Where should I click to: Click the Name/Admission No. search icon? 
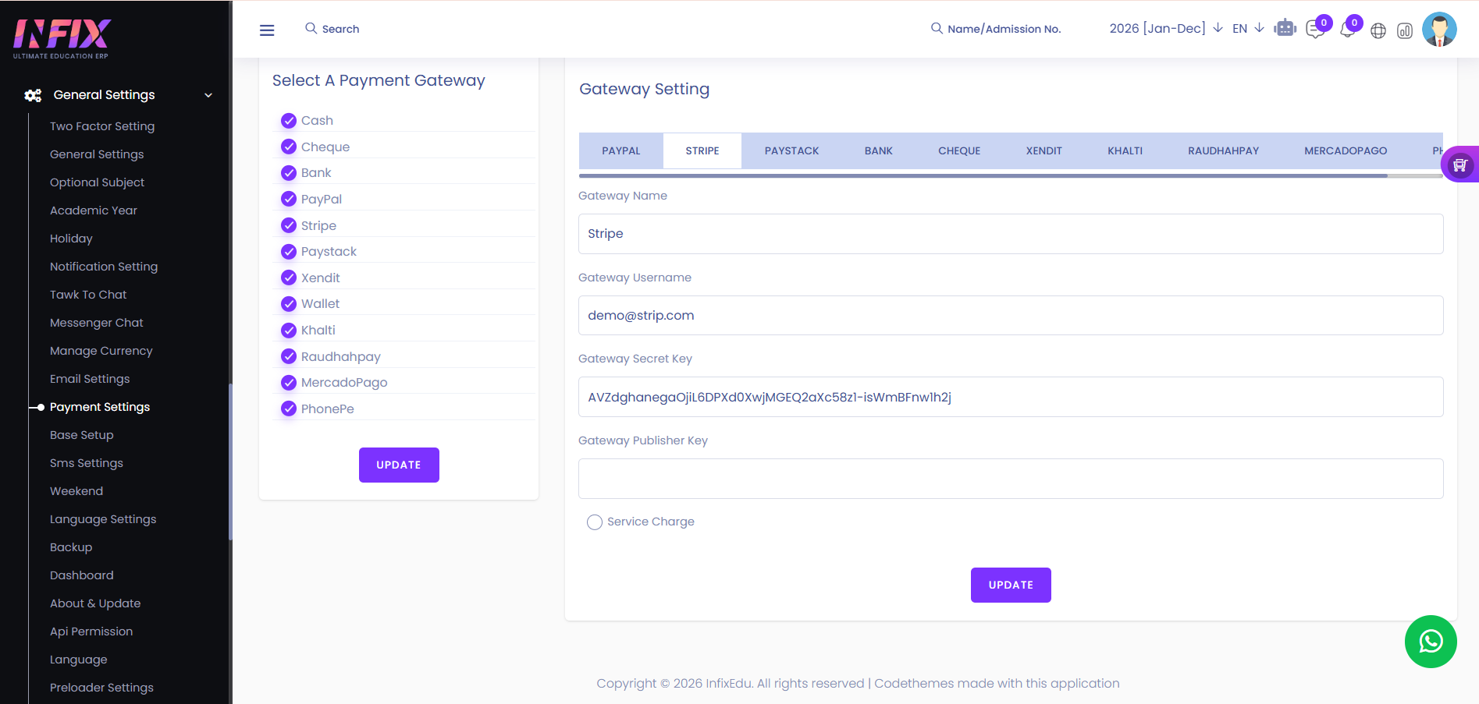pyautogui.click(x=937, y=28)
